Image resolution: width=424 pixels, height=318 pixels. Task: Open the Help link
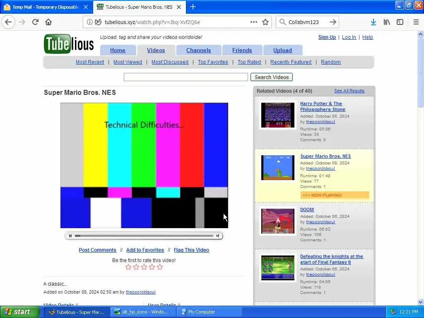368,37
